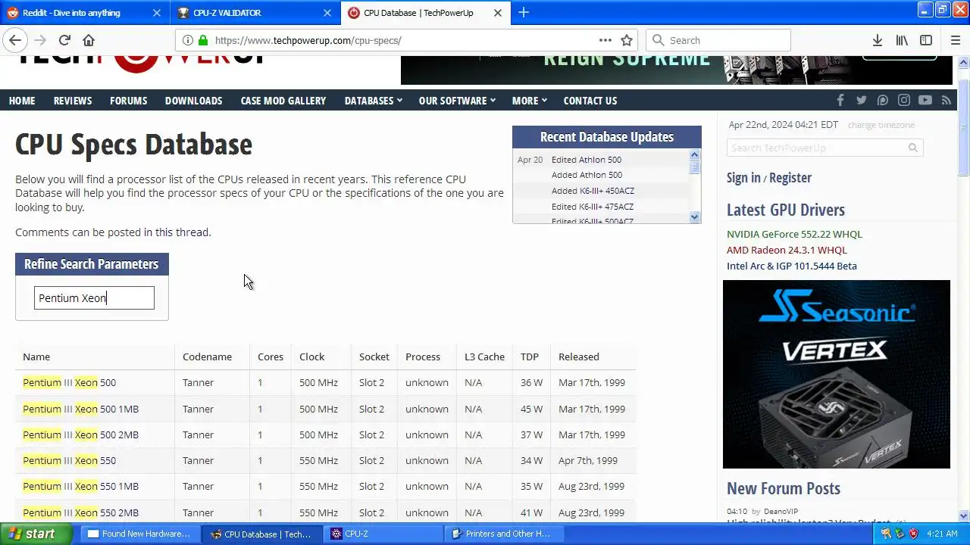Open the REVIEWS menu item
The height and width of the screenshot is (545, 970).
tap(73, 100)
